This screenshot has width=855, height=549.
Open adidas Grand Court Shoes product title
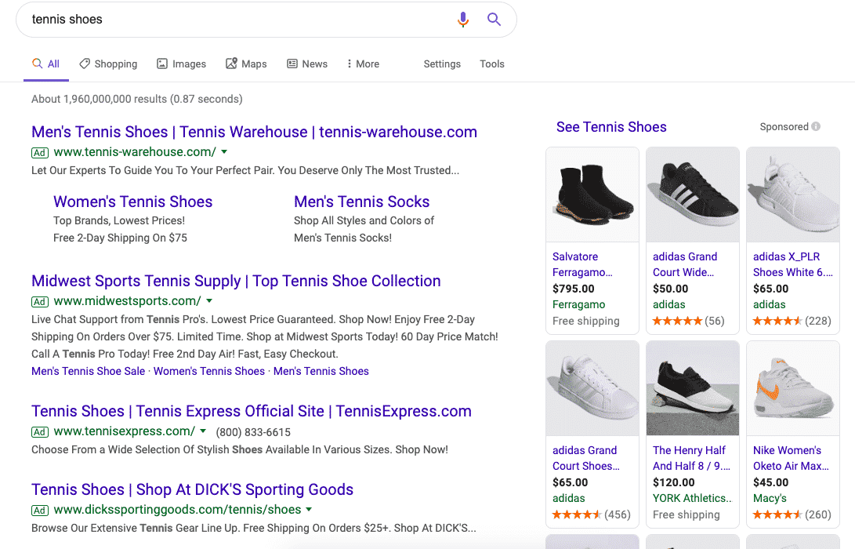pyautogui.click(x=586, y=458)
